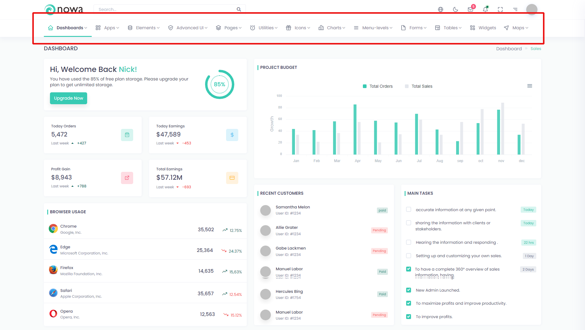Click the Today Earnings dollar icon
Viewport: 585px width, 330px height.
pyautogui.click(x=232, y=135)
